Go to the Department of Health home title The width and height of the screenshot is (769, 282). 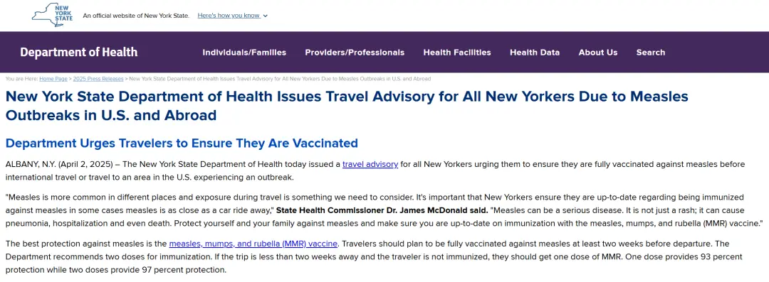click(x=78, y=52)
